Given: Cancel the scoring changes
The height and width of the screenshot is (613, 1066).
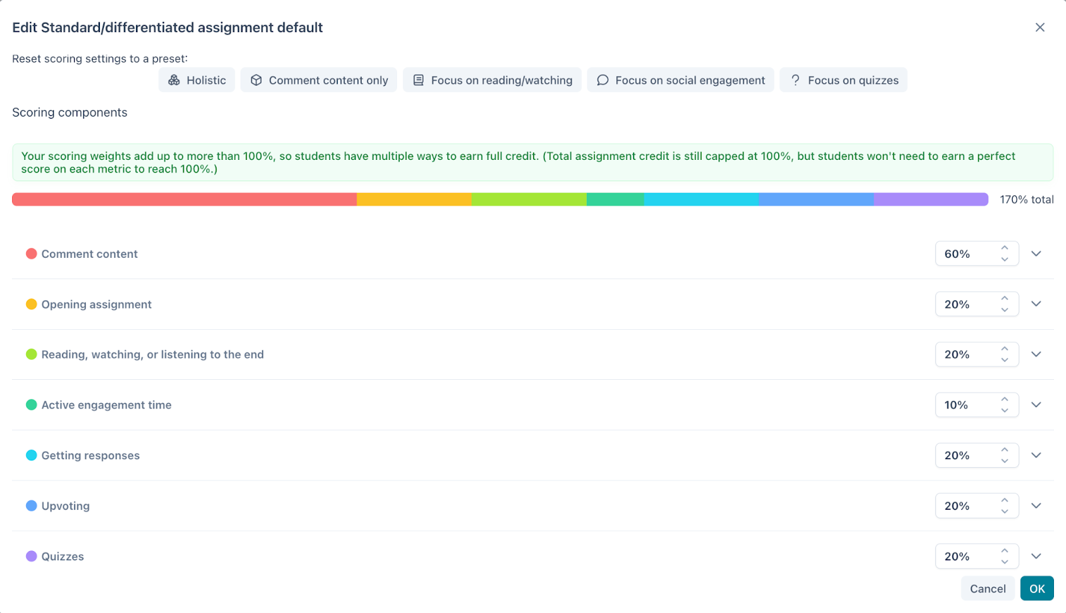Looking at the screenshot, I should (x=987, y=588).
